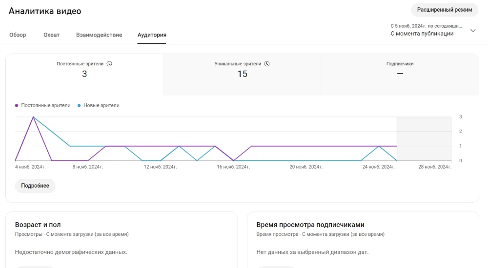488x268 pixels.
Task: Click the Время просмотра подписчиками card heading
Action: click(x=310, y=225)
